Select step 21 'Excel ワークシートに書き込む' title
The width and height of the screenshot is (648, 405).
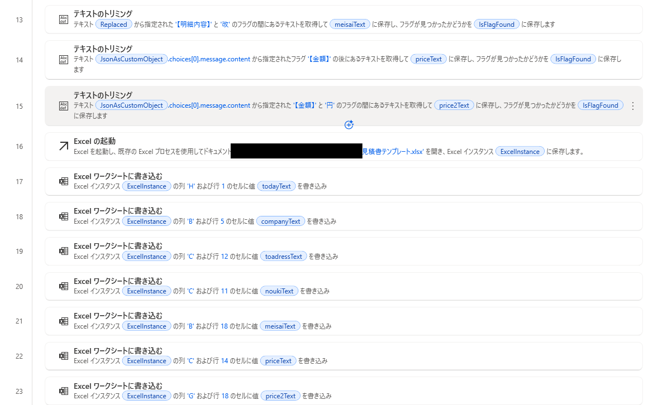[x=118, y=316]
